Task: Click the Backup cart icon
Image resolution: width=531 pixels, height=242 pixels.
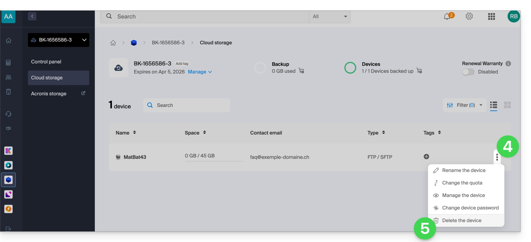Action: click(x=301, y=71)
